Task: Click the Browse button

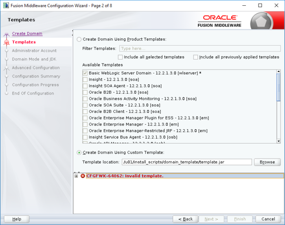Action: click(267, 162)
